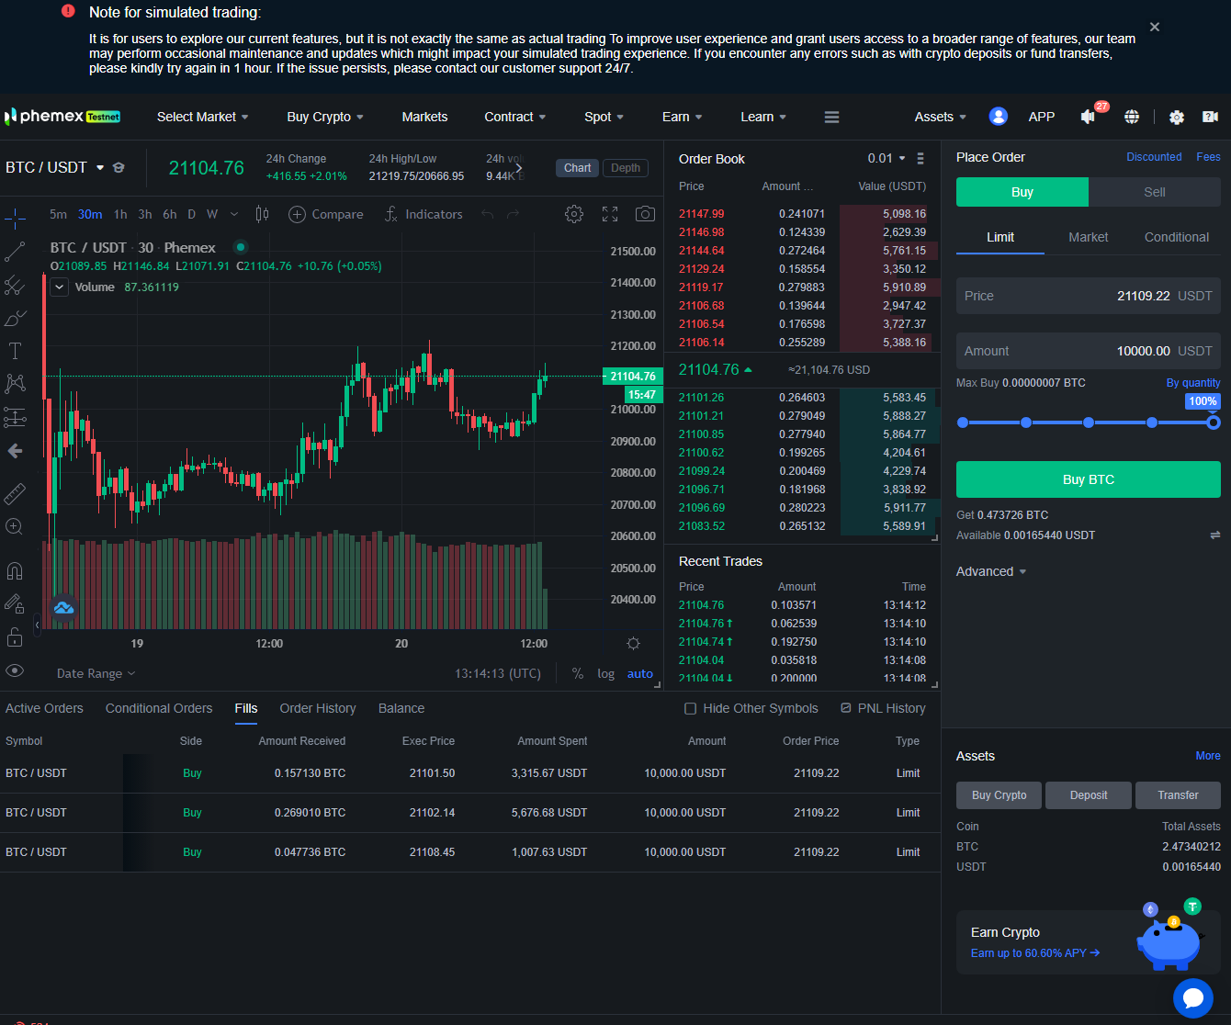Toggle the PNL History checkbox
The height and width of the screenshot is (1025, 1231).
coord(846,708)
